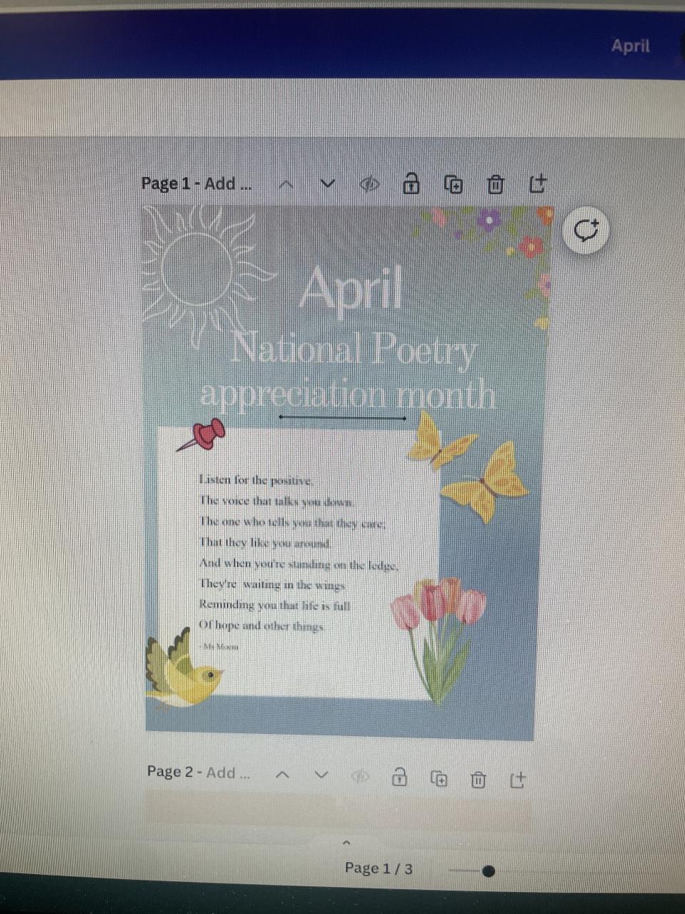Viewport: 685px width, 914px height.
Task: Toggle Page 2 visibility eye icon
Action: tap(361, 777)
